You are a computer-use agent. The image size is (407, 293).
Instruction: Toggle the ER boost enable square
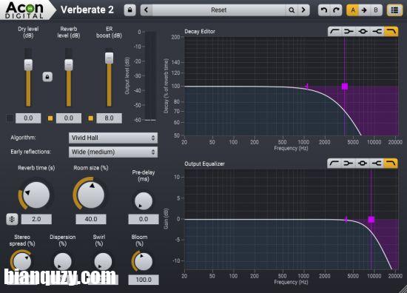click(90, 118)
